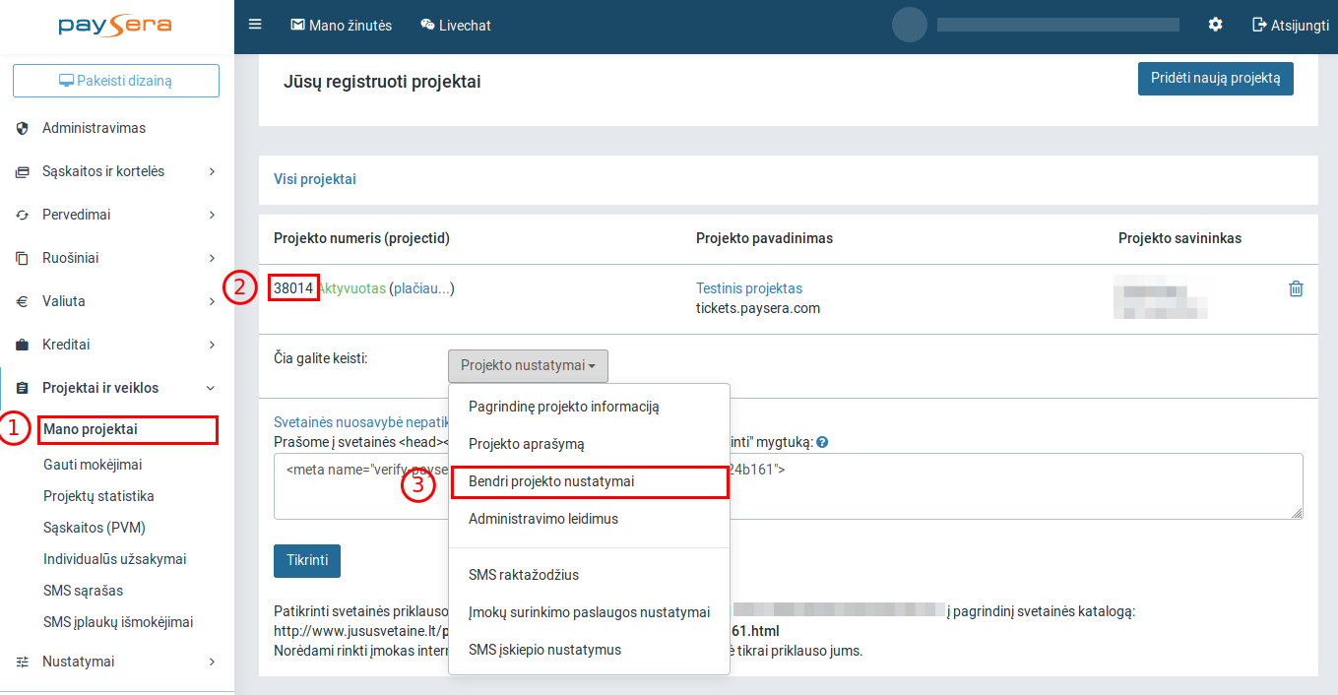This screenshot has width=1338, height=695.
Task: Open SMS sąrašas submenu item
Action: click(83, 591)
